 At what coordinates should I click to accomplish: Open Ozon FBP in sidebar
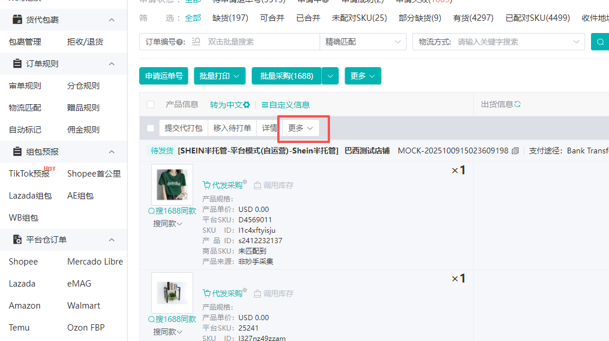coord(86,328)
